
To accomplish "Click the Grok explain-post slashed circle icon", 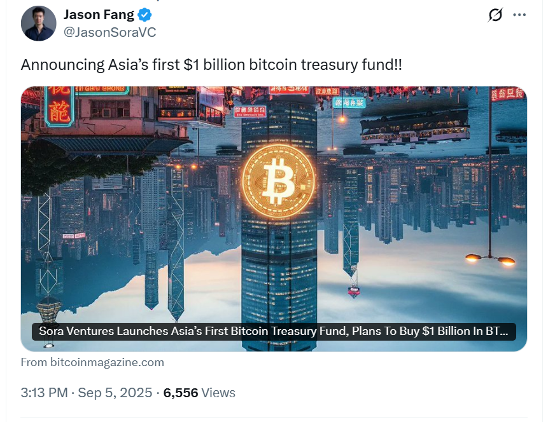I will [x=495, y=15].
